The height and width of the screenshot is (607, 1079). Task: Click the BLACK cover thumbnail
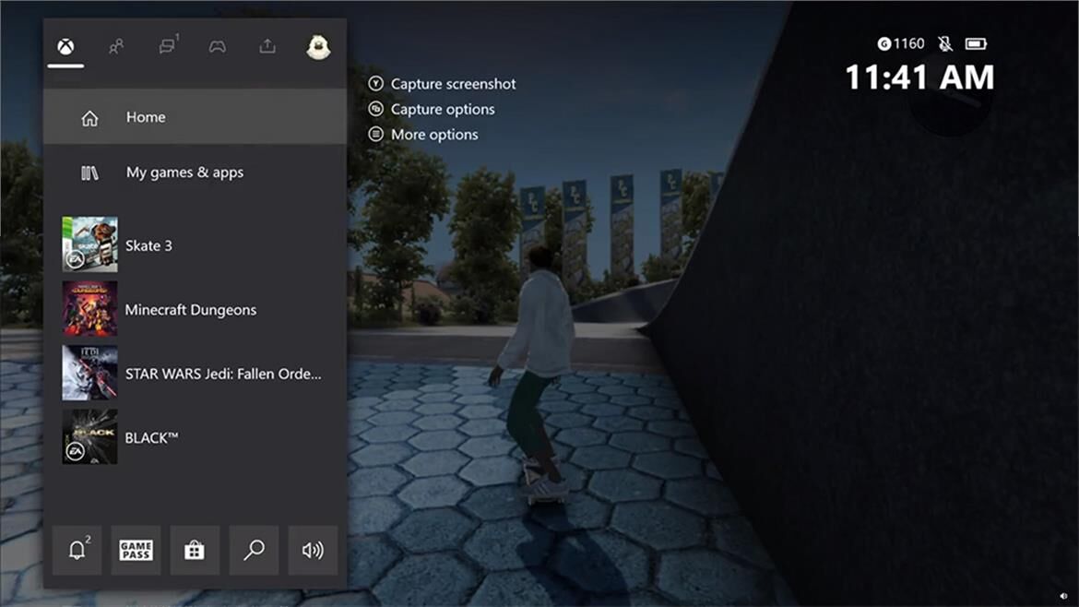coord(89,437)
